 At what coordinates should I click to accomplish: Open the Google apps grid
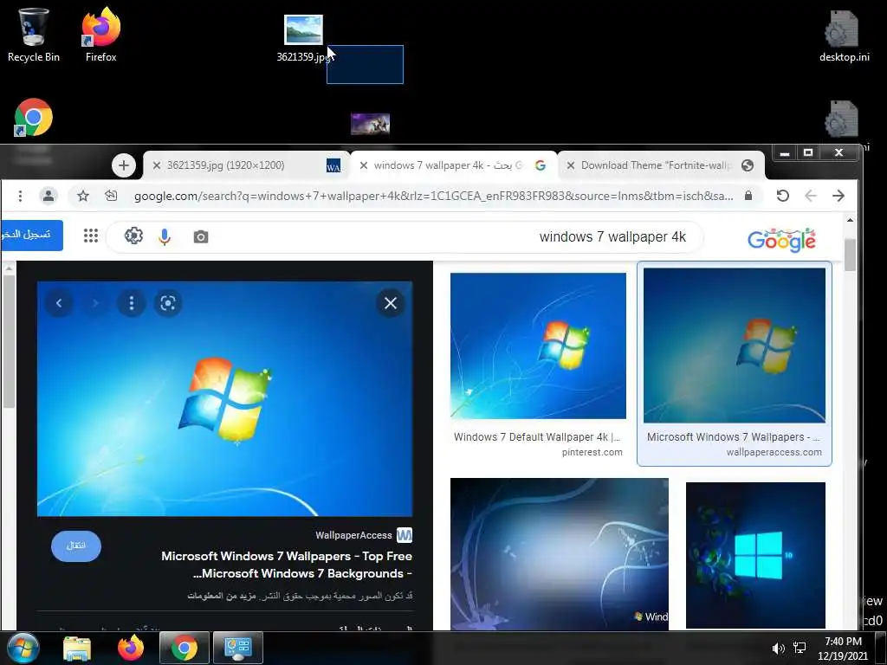pyautogui.click(x=91, y=236)
